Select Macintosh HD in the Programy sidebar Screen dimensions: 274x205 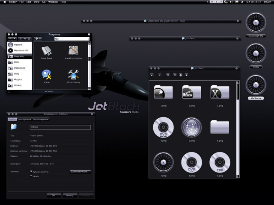click(20, 50)
